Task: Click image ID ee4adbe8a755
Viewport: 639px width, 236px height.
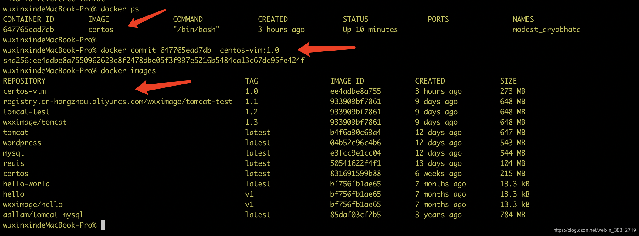Action: 355,91
